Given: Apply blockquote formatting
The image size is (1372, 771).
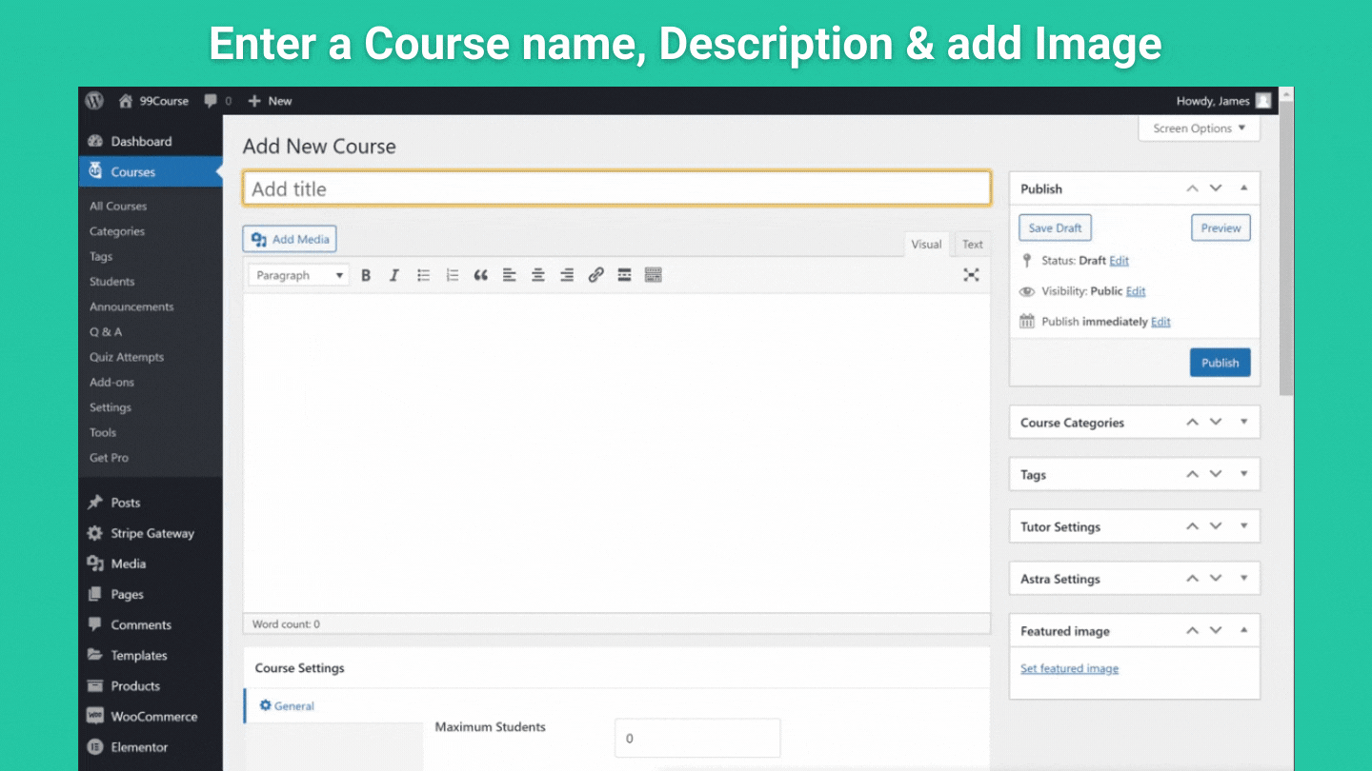Looking at the screenshot, I should click(x=480, y=275).
